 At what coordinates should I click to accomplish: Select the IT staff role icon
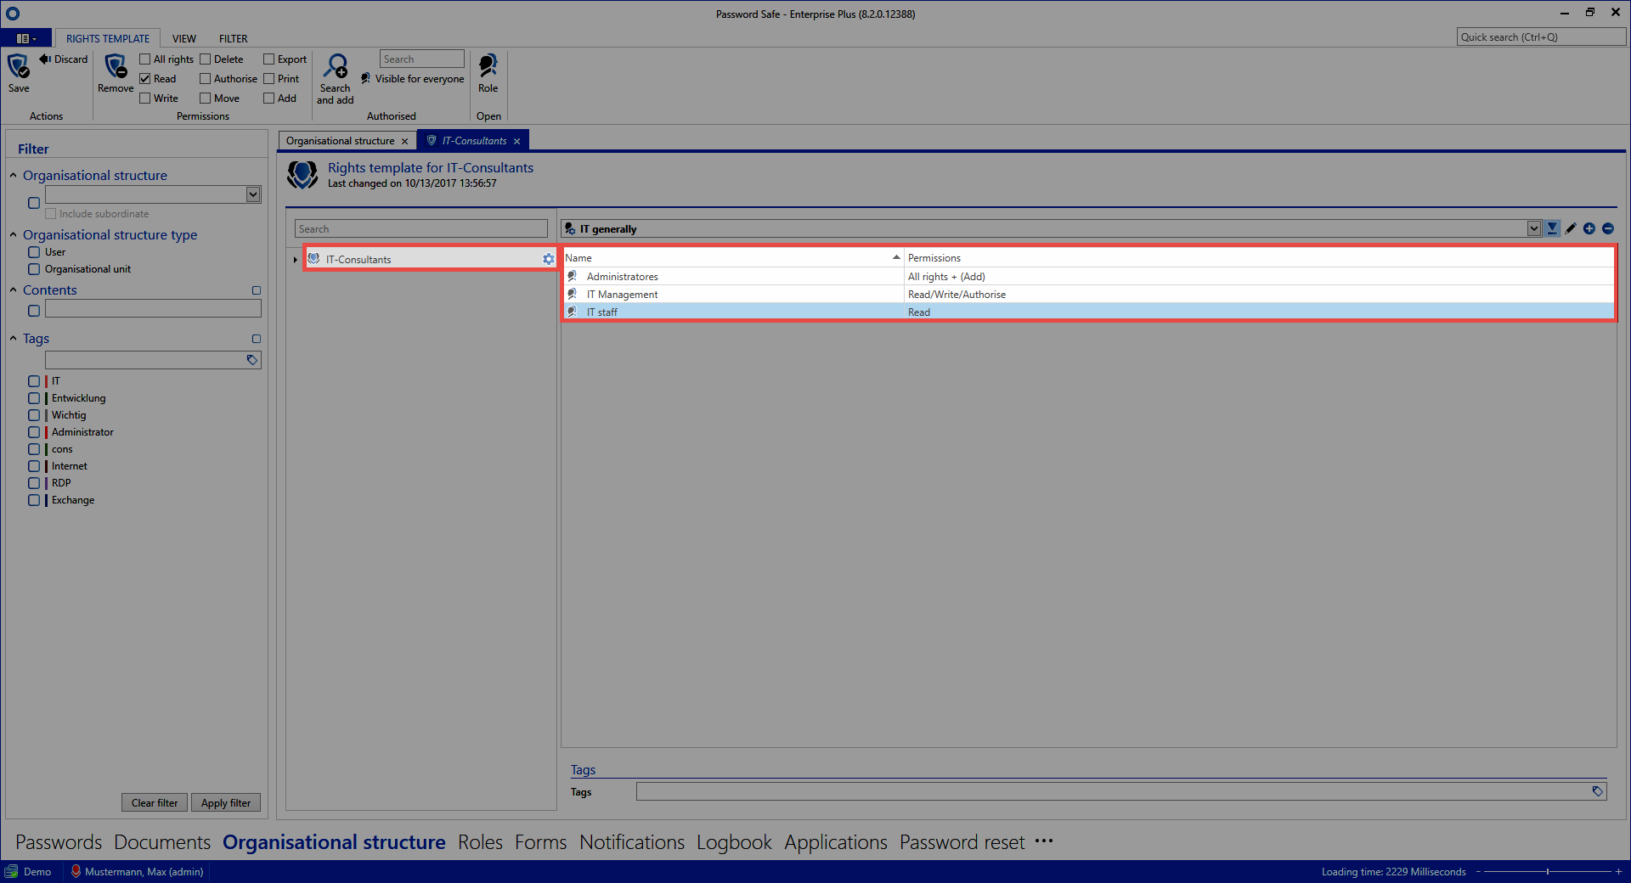pyautogui.click(x=573, y=312)
